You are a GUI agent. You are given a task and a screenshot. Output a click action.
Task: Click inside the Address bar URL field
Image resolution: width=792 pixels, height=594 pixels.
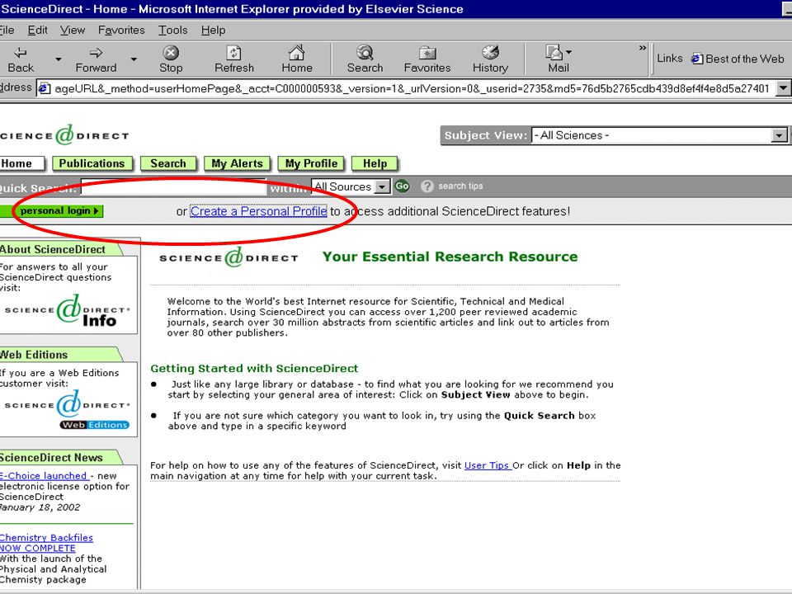[412, 89]
